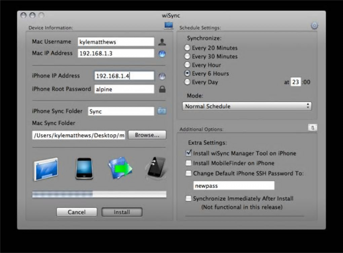Click the user silhouette icon beside Mac Username

point(162,42)
